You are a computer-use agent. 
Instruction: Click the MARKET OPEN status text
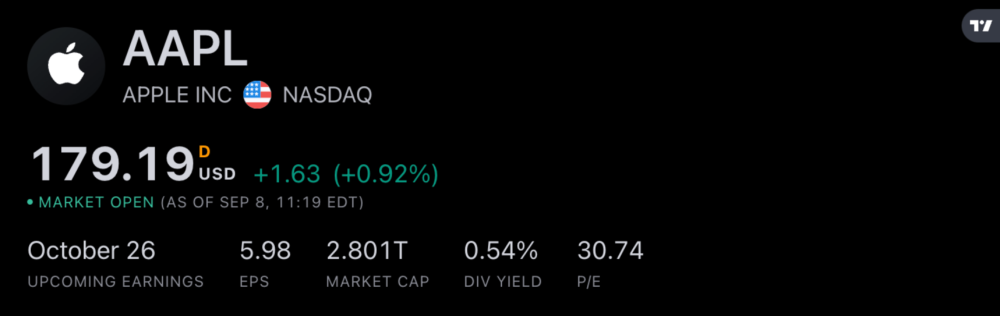(96, 202)
